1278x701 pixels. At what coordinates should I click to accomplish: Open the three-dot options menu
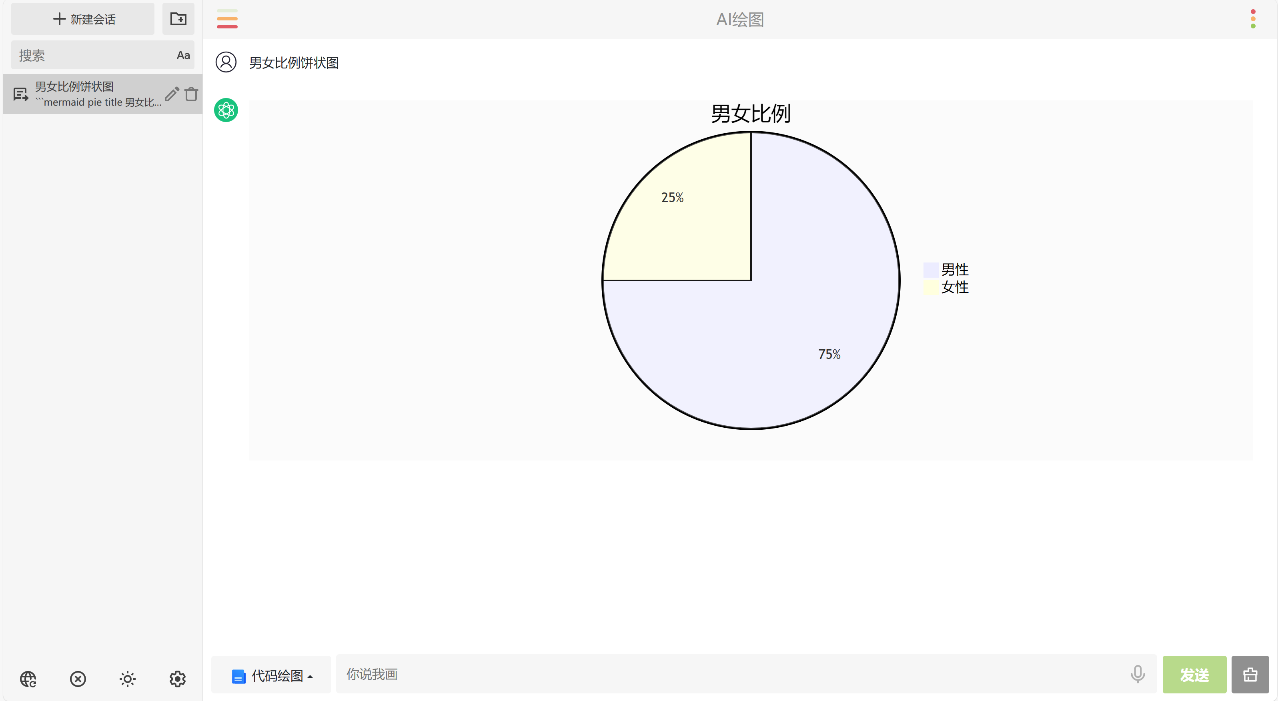point(1253,19)
